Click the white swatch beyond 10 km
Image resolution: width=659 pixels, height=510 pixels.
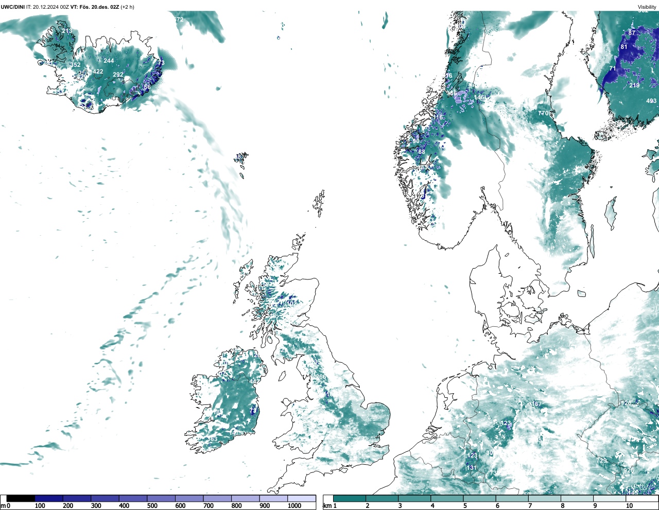pyautogui.click(x=641, y=499)
